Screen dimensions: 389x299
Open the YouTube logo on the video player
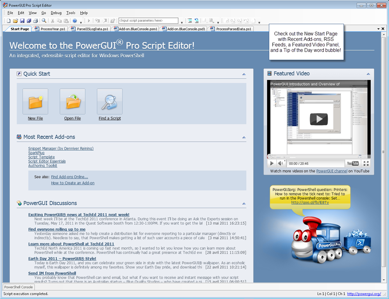coord(353,164)
